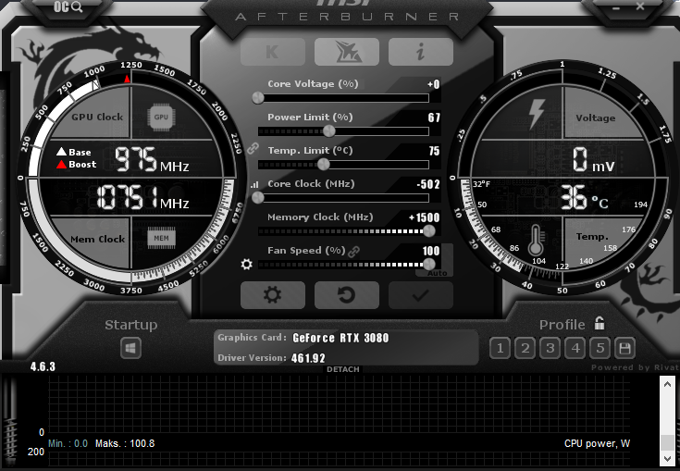Reset settings with the circular arrow button
Image resolution: width=680 pixels, height=471 pixels.
point(347,295)
